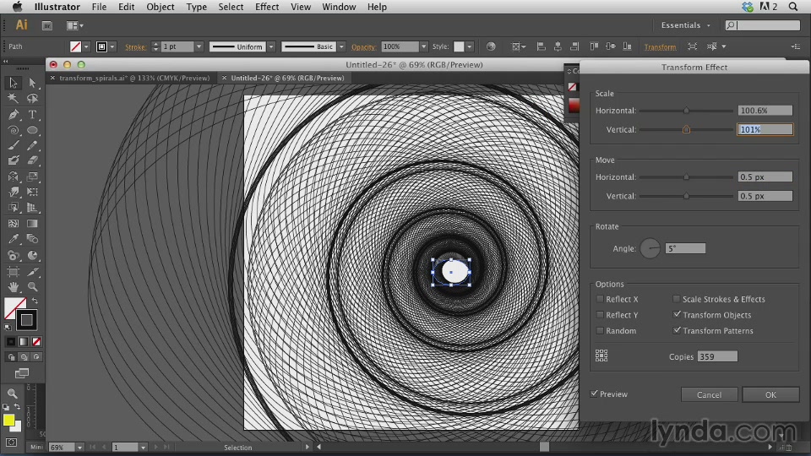The image size is (811, 456).
Task: Select the Rotate tool
Action: pyautogui.click(x=13, y=176)
